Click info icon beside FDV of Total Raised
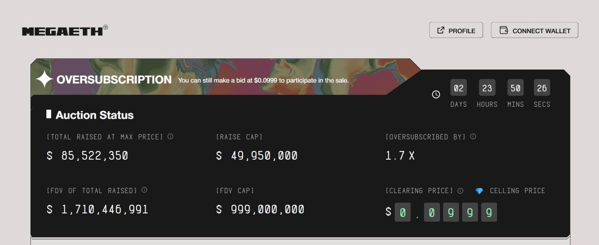Image resolution: width=599 pixels, height=245 pixels. tap(144, 190)
